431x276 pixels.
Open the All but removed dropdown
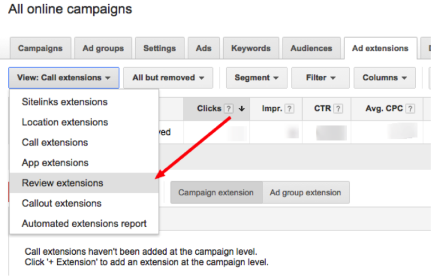[168, 77]
